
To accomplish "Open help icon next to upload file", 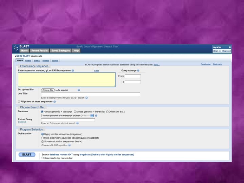I will click(x=79, y=90).
